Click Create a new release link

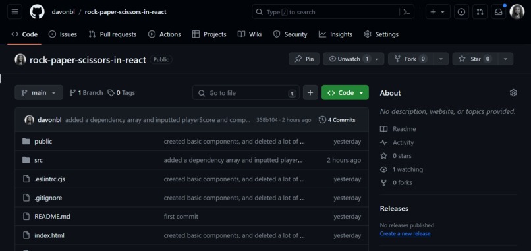(405, 233)
